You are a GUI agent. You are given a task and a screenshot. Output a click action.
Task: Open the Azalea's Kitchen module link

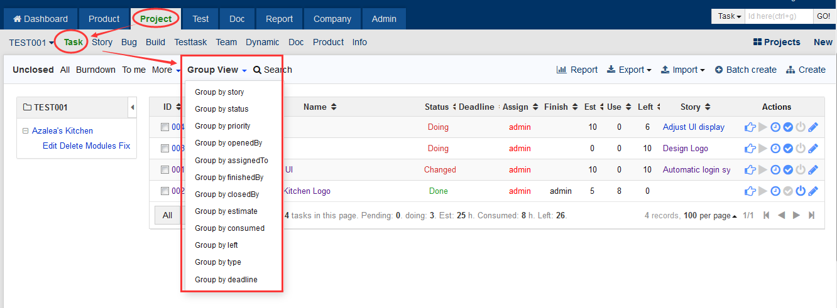(x=62, y=130)
